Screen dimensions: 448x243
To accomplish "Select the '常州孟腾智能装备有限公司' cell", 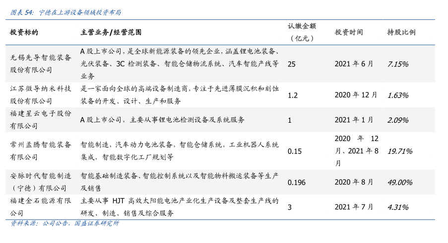I will pos(41,151).
